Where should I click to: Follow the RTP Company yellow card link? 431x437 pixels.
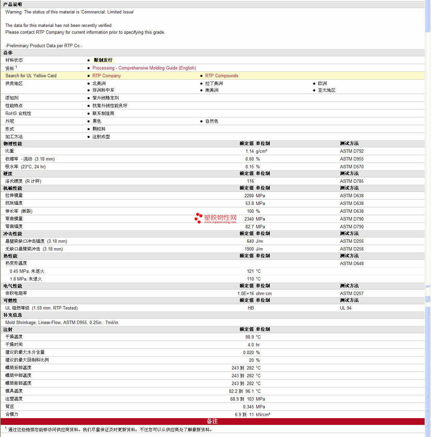click(107, 76)
